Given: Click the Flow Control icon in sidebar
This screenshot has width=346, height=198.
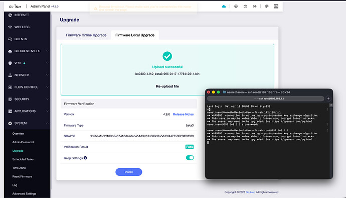Looking at the screenshot, I should 10,87.
